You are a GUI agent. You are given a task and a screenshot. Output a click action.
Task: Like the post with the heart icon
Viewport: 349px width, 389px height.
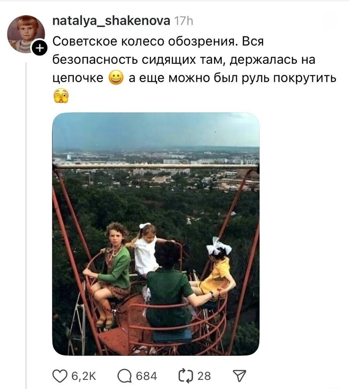tap(60, 376)
